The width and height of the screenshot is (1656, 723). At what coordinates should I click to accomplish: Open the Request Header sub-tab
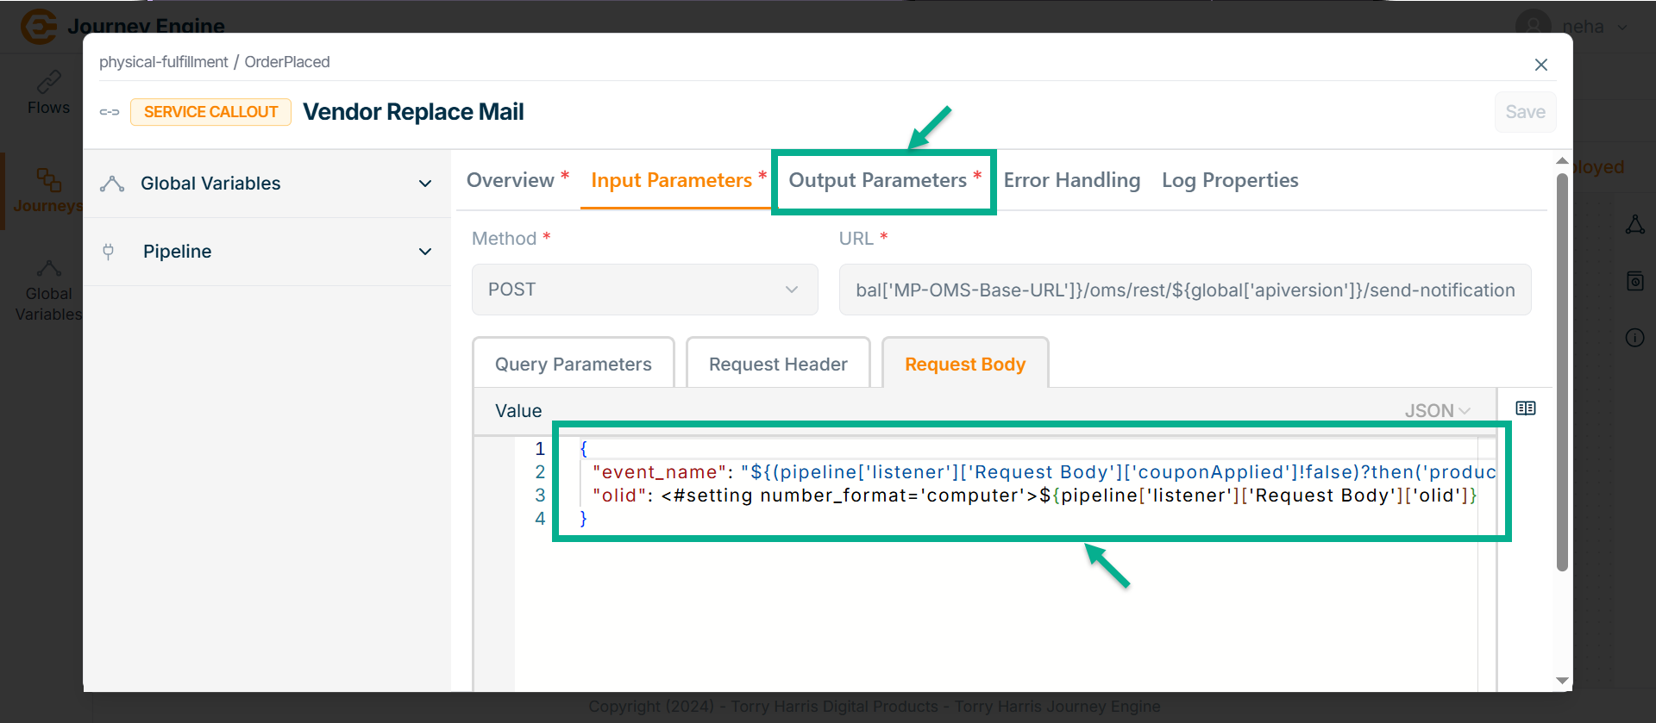[777, 365]
